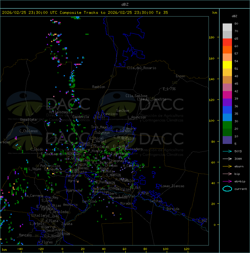Select the yellow eburn arrow legend symbol
Screen dimensions: 250x253
227,166
